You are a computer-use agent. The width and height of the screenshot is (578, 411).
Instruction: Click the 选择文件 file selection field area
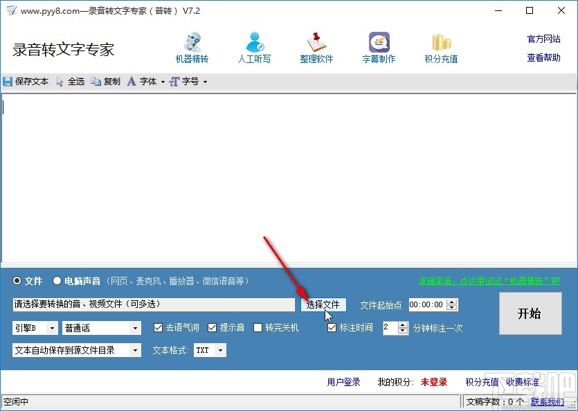[324, 304]
